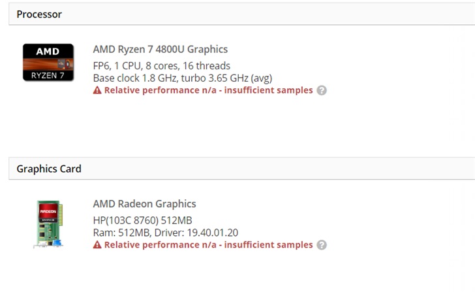Open AMD Radeon Graphics title link
Screen dimensions: 475x292
coord(144,204)
